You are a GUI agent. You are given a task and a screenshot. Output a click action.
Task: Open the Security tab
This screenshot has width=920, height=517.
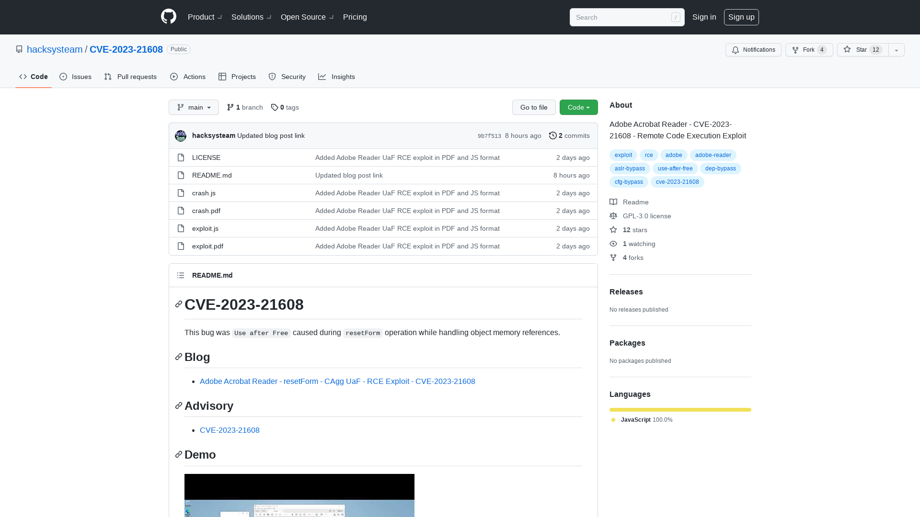pos(287,77)
